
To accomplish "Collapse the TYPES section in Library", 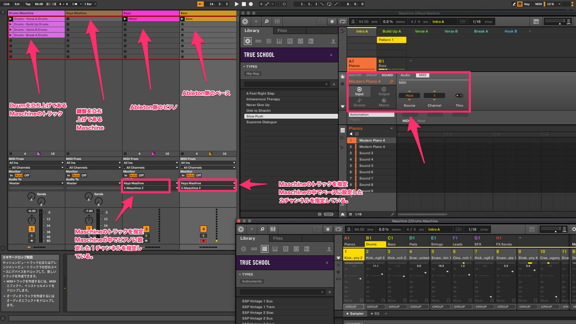I will pyautogui.click(x=244, y=67).
